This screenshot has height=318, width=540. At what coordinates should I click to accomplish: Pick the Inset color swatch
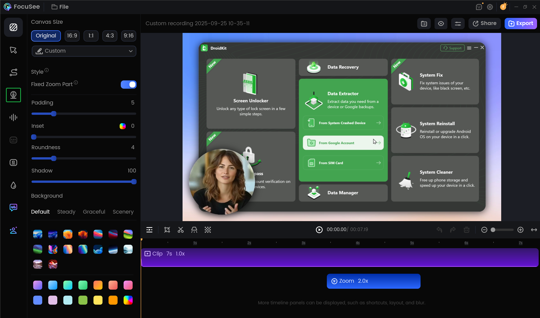tap(122, 126)
